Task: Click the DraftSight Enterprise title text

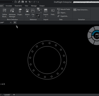Action: 63,2
